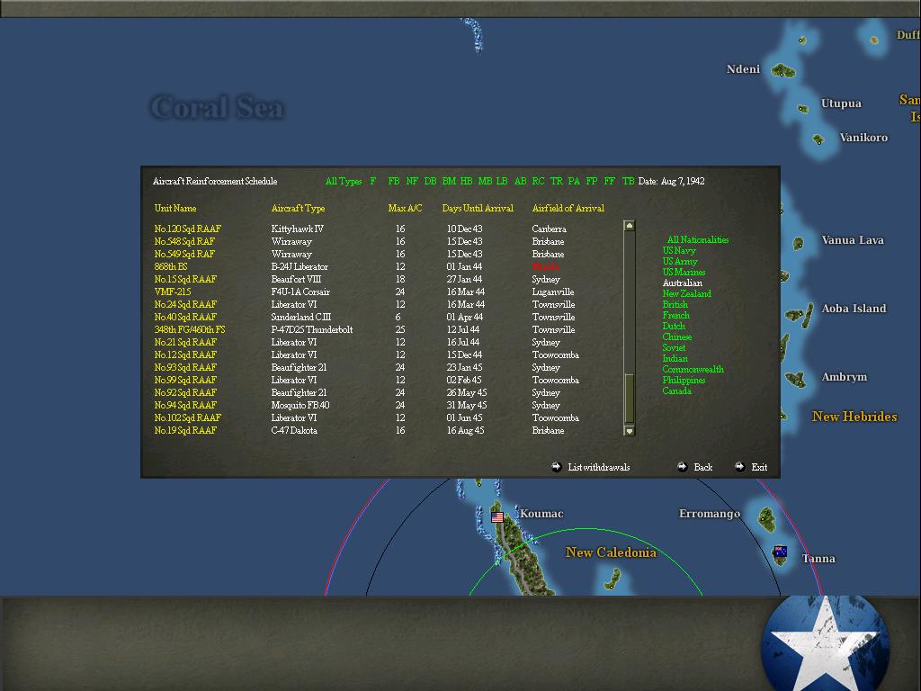Filter aircraft by LB type
Image resolution: width=921 pixels, height=691 pixels.
pyautogui.click(x=502, y=181)
